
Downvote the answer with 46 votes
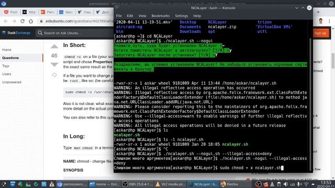pyautogui.click(x=54, y=65)
